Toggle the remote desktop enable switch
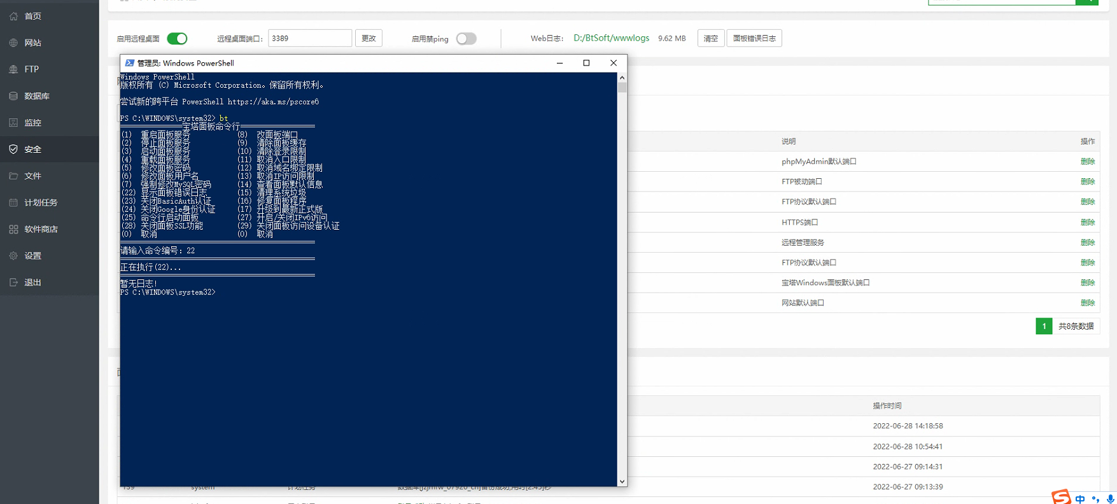This screenshot has height=504, width=1117. [x=177, y=39]
